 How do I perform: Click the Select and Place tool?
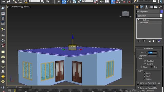(79, 2)
